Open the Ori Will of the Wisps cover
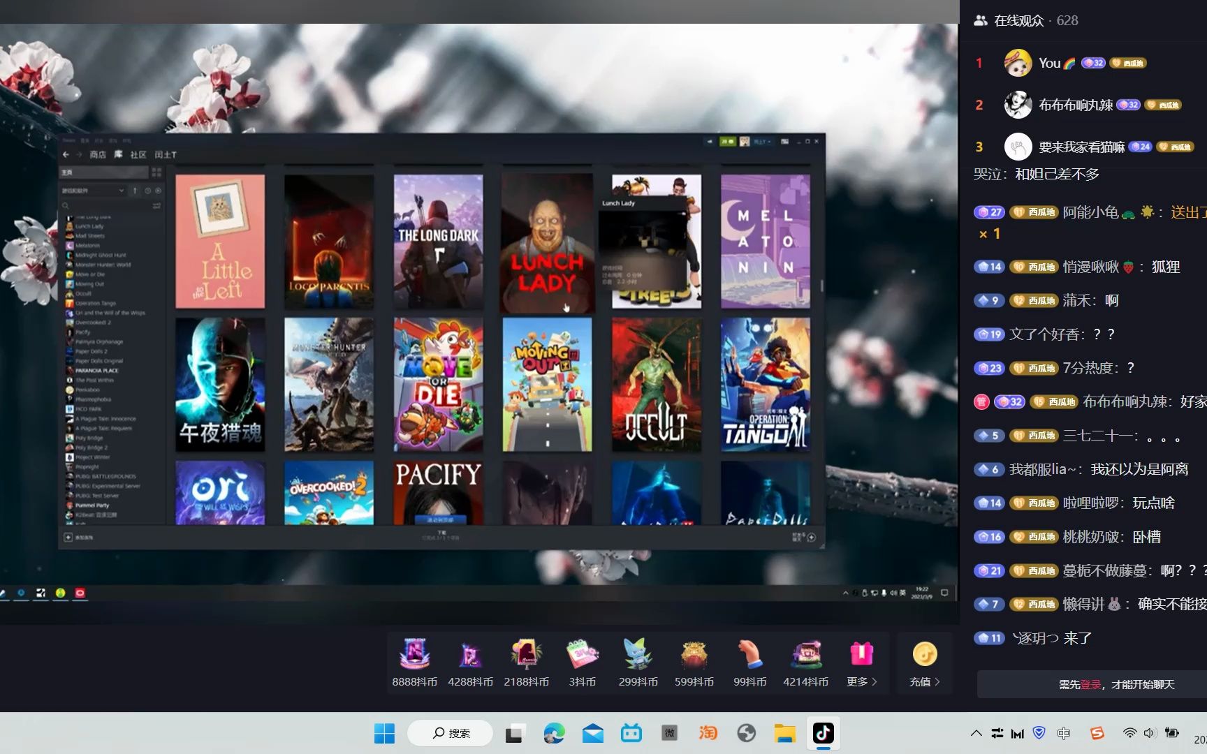This screenshot has width=1207, height=754. (x=220, y=493)
